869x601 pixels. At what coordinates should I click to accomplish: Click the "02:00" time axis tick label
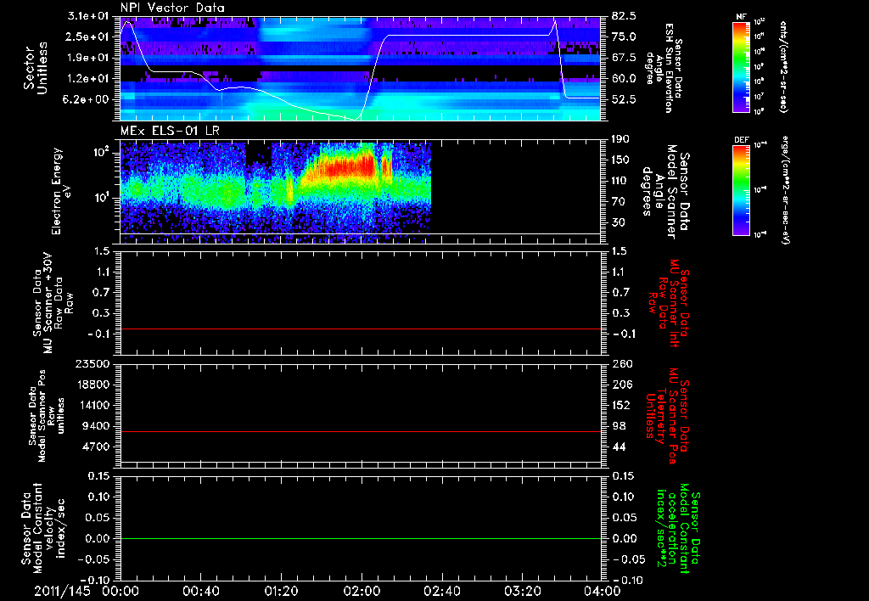coord(362,591)
